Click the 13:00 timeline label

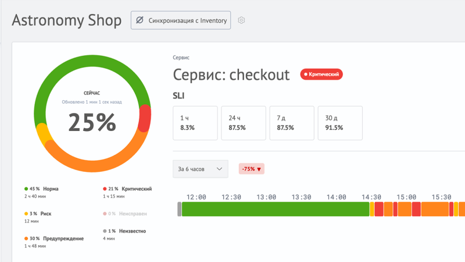(266, 197)
